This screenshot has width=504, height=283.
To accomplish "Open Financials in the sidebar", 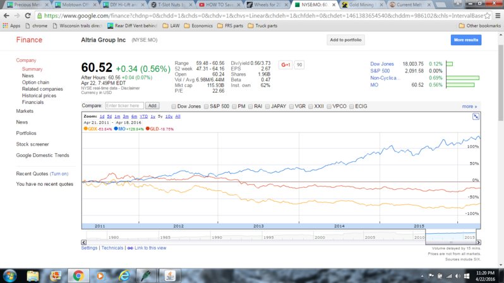I will 33,102.
